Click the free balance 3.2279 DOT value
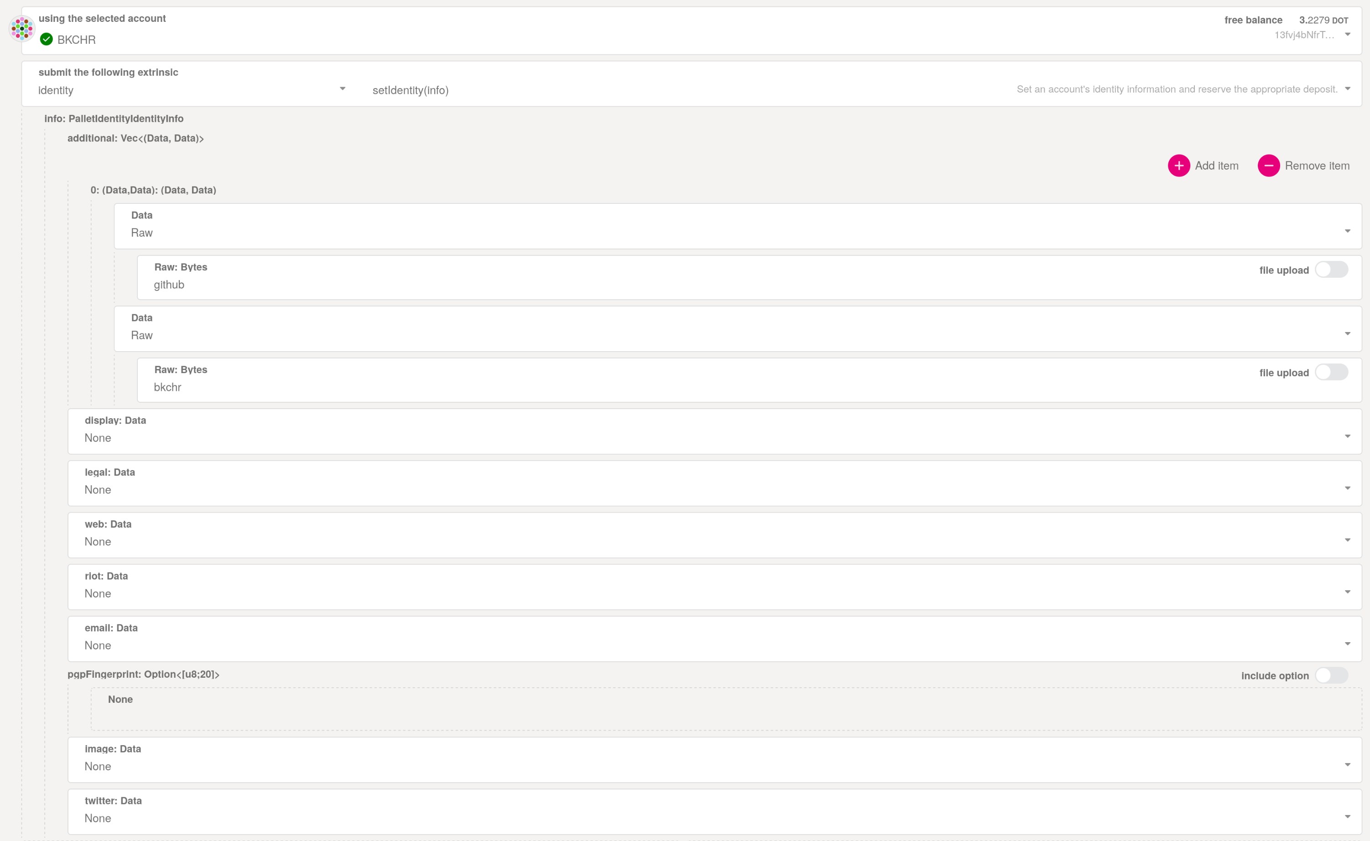 (1323, 20)
